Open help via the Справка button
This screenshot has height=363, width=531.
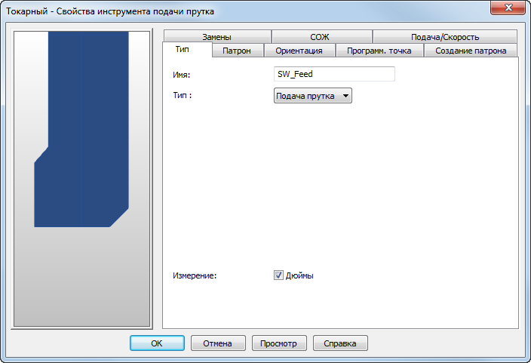tap(340, 343)
